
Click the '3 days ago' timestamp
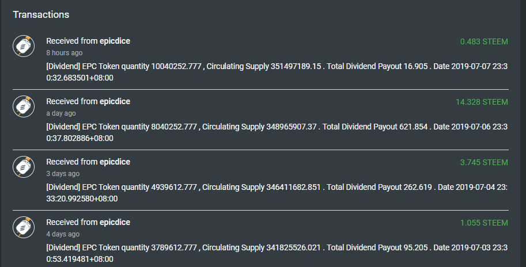pyautogui.click(x=63, y=174)
